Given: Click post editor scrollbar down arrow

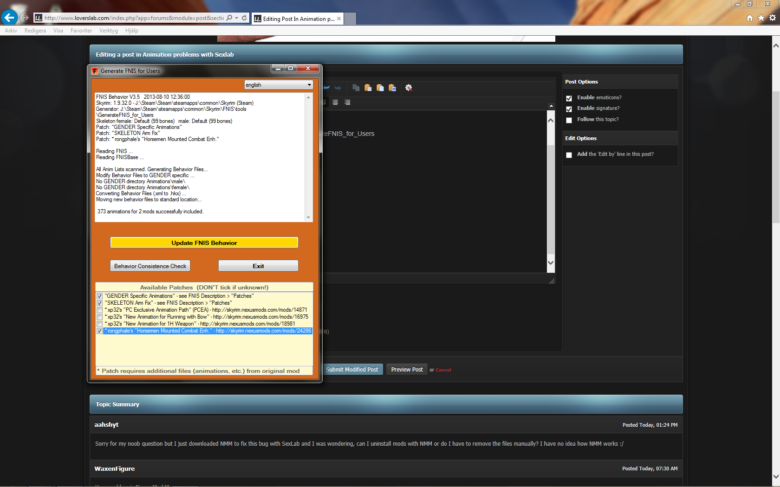Looking at the screenshot, I should (551, 263).
